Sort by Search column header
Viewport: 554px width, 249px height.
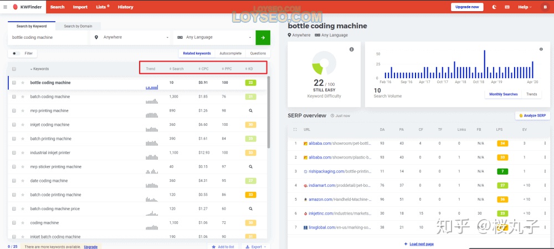coord(177,69)
